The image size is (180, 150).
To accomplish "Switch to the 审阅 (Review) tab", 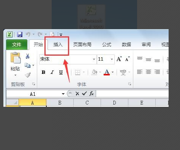I will click(x=146, y=44).
